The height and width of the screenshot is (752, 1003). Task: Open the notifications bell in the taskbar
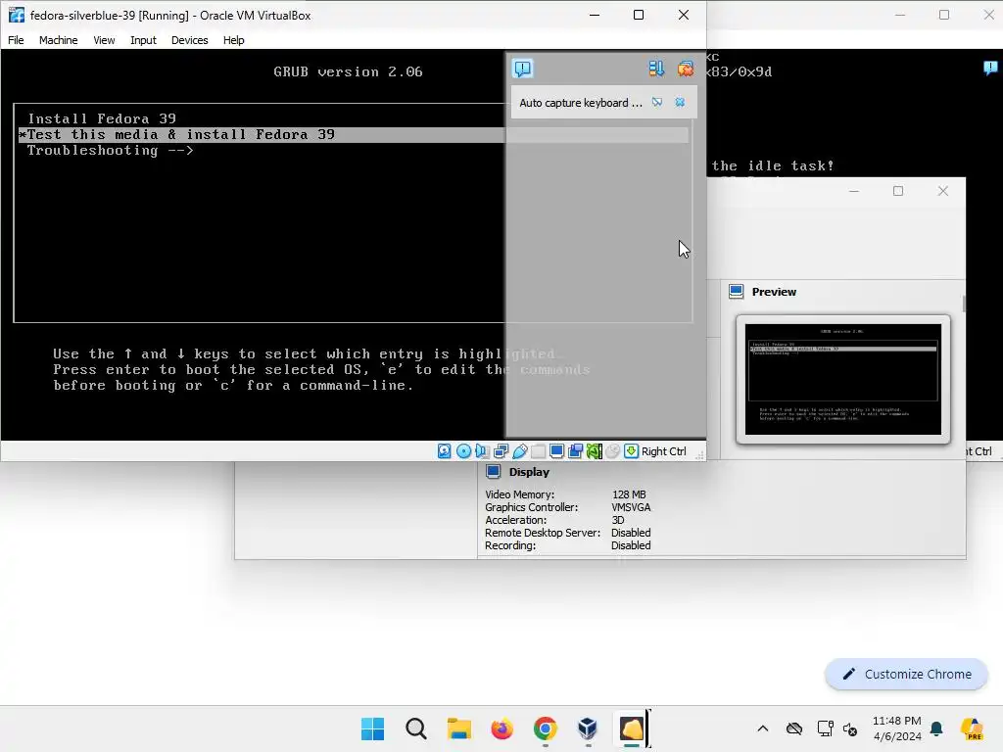pos(936,728)
